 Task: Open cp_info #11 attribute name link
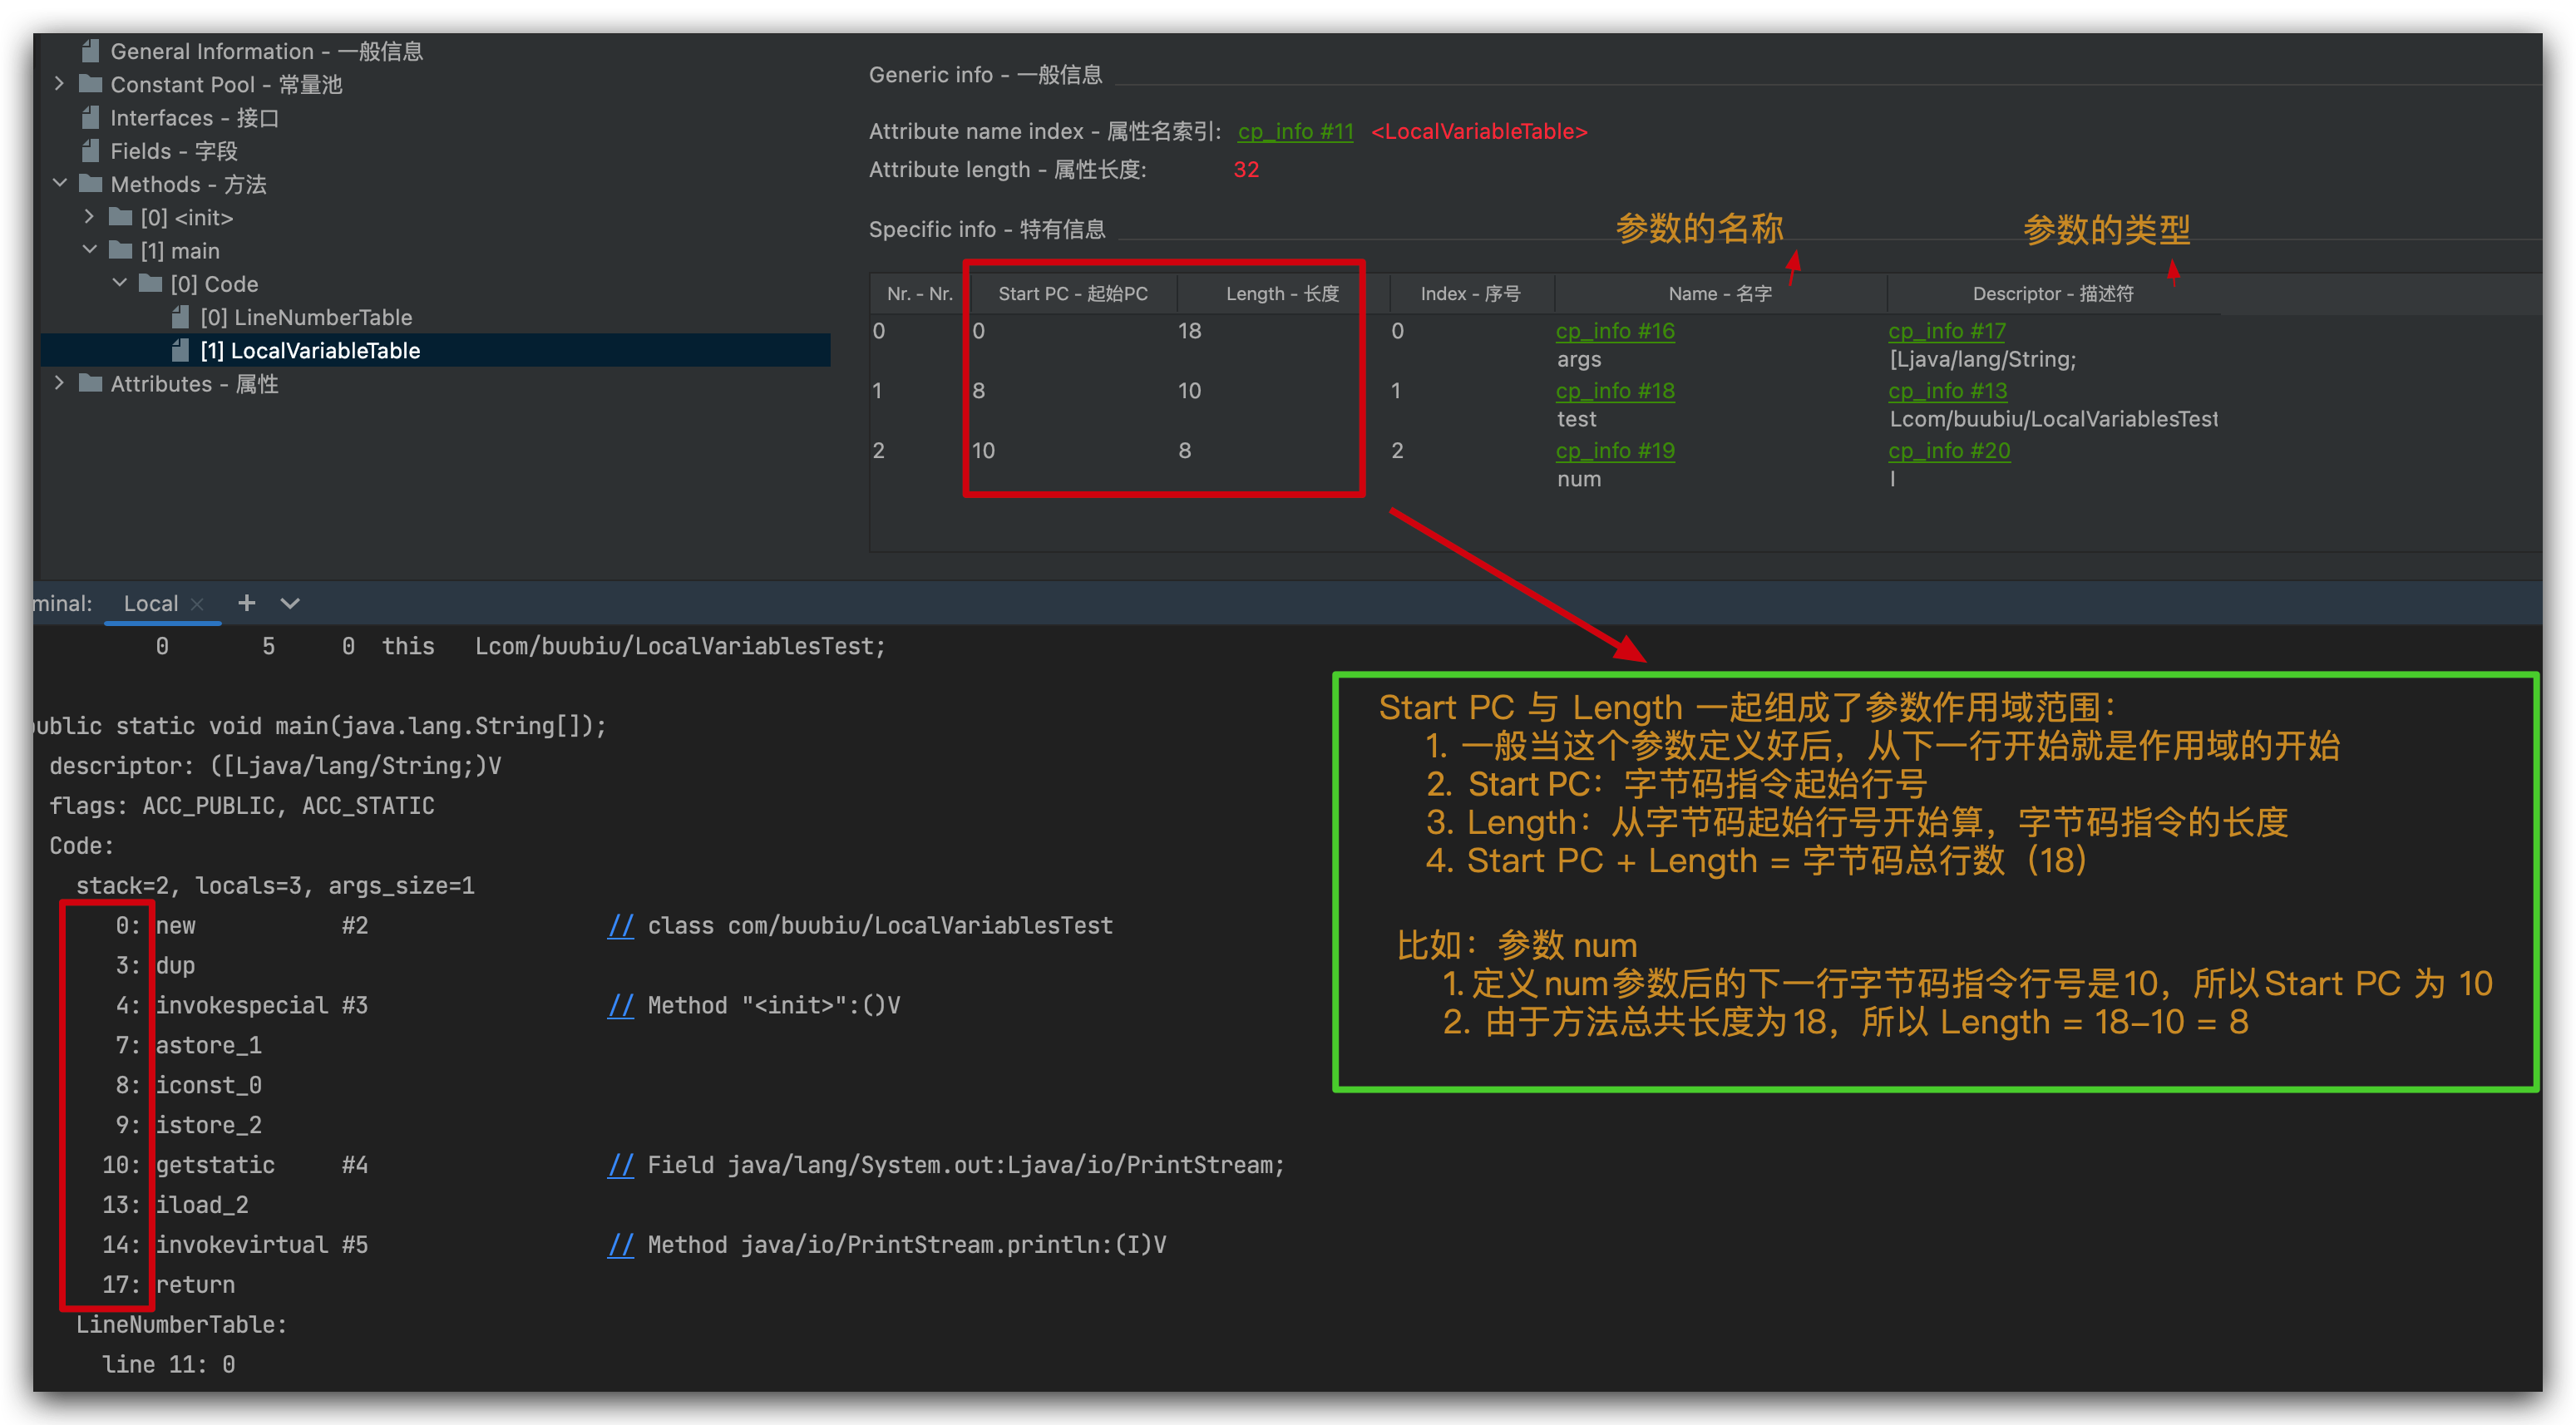pyautogui.click(x=1295, y=131)
